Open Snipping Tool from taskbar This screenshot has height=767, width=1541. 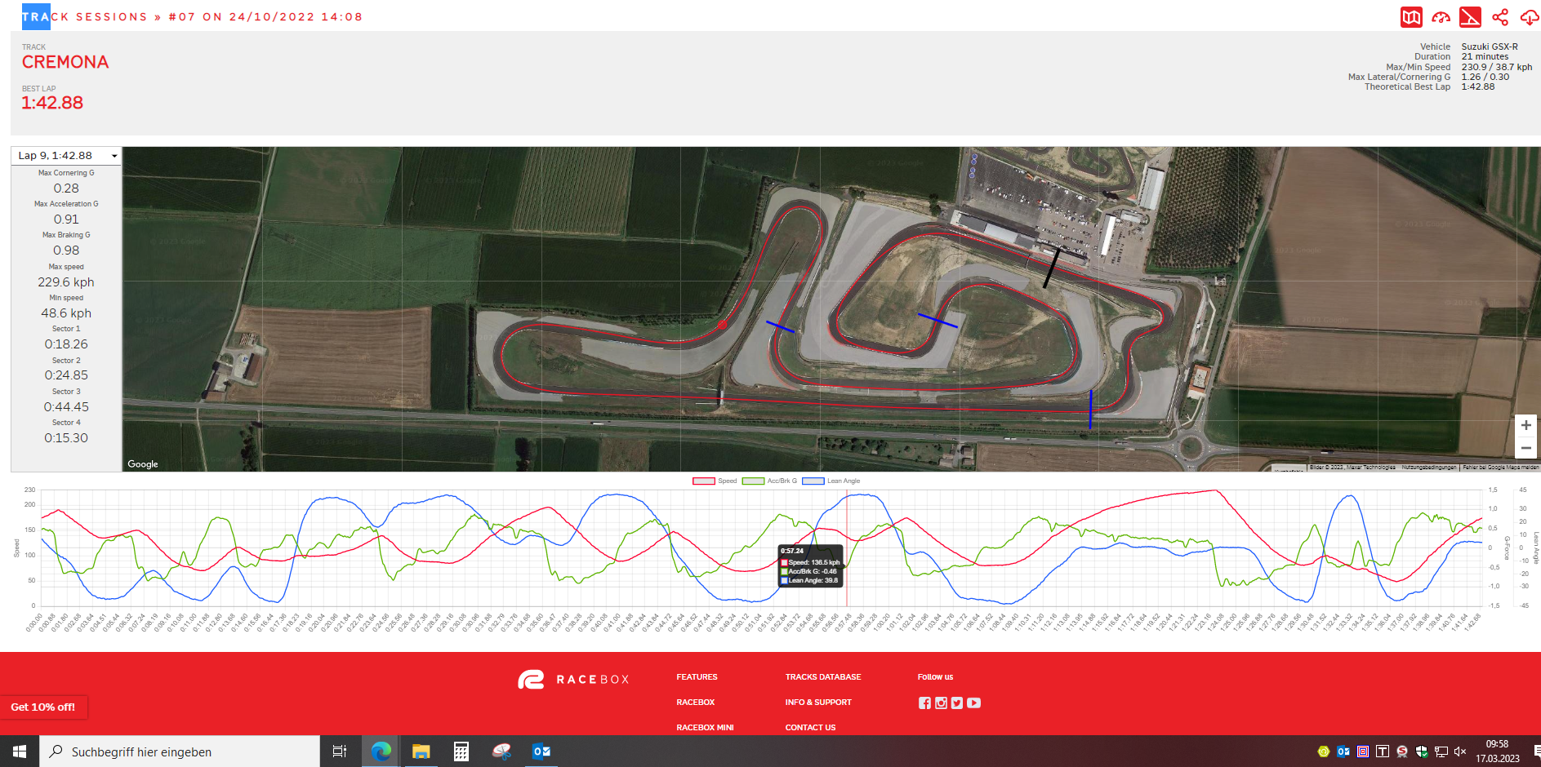pos(501,751)
